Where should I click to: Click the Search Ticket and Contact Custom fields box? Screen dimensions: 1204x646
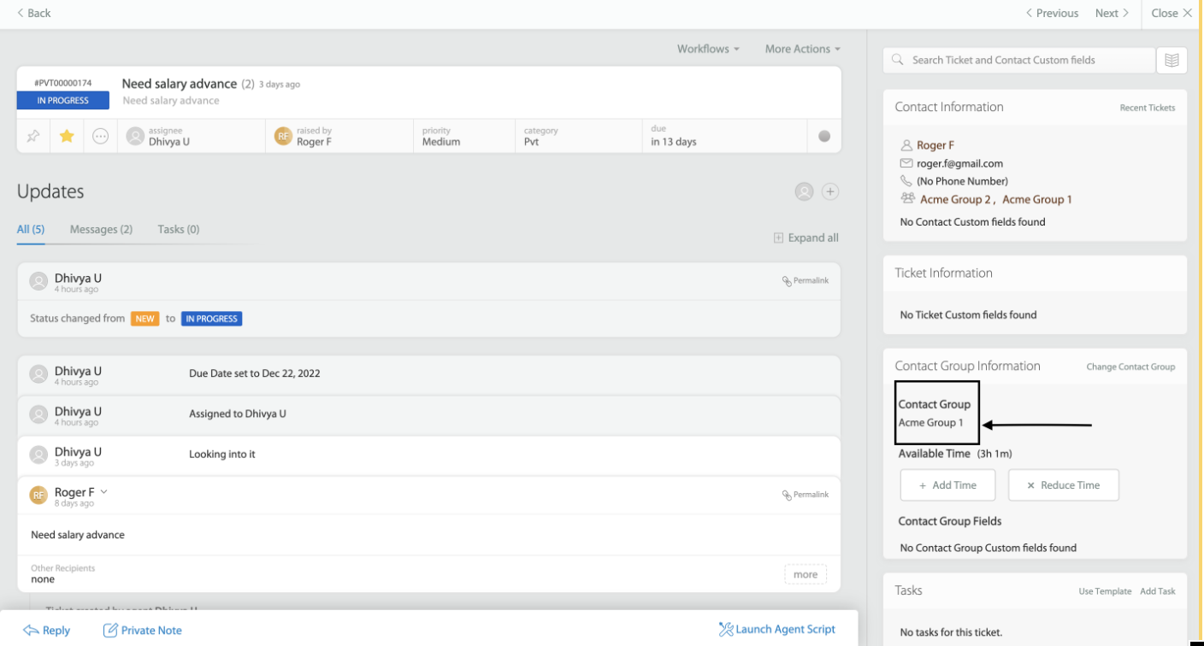pyautogui.click(x=1019, y=60)
